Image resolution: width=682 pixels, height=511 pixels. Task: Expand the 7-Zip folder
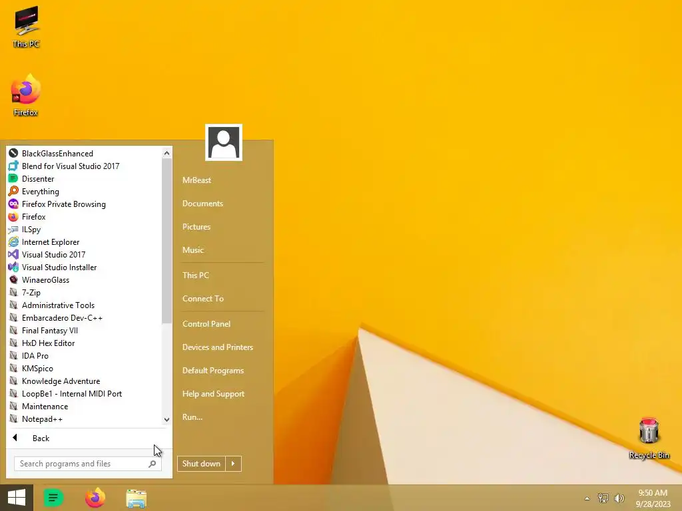point(25,292)
